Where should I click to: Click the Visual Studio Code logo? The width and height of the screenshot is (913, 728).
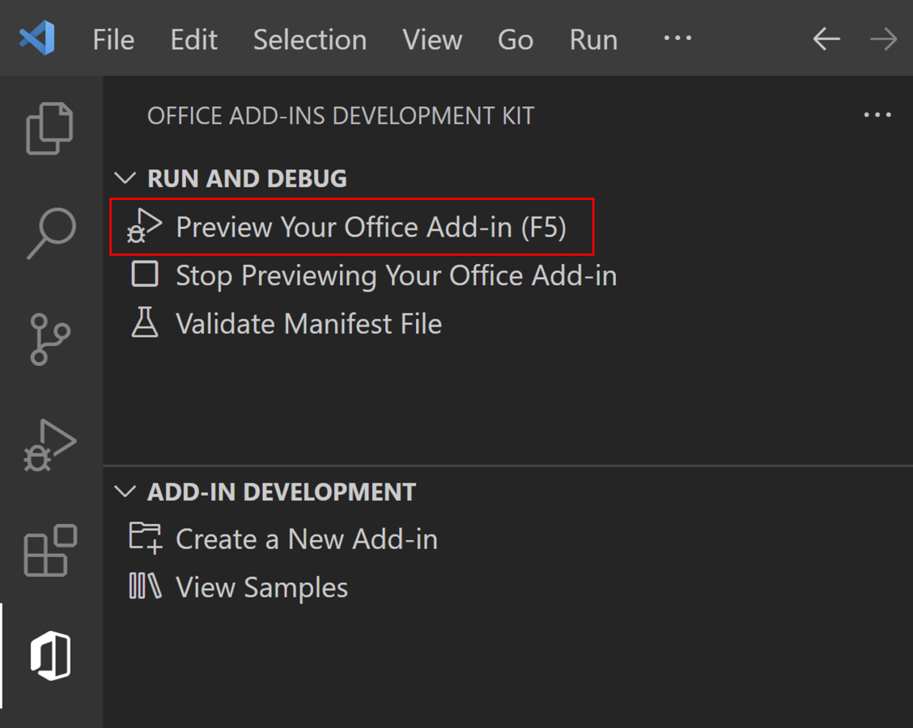37,37
